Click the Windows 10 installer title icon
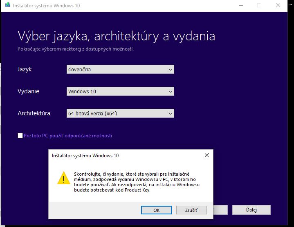 [x=8, y=5]
